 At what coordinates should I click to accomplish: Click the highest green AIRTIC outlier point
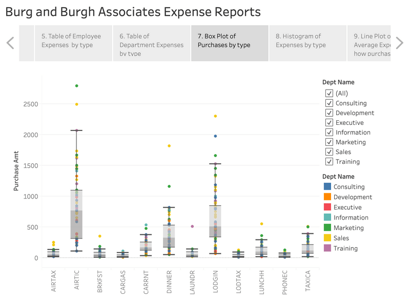[76, 85]
